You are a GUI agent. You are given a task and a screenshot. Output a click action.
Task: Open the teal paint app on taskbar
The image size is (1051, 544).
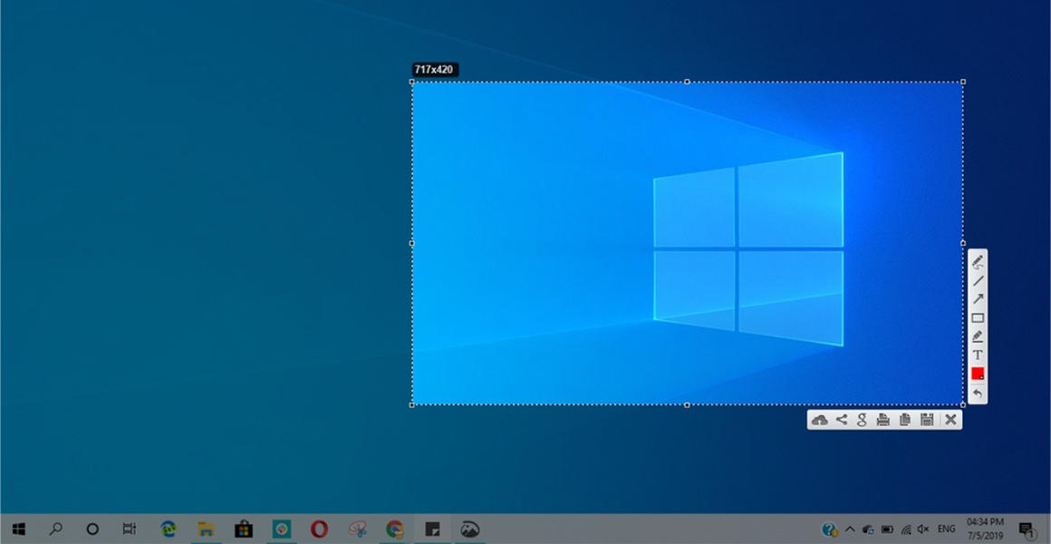282,529
